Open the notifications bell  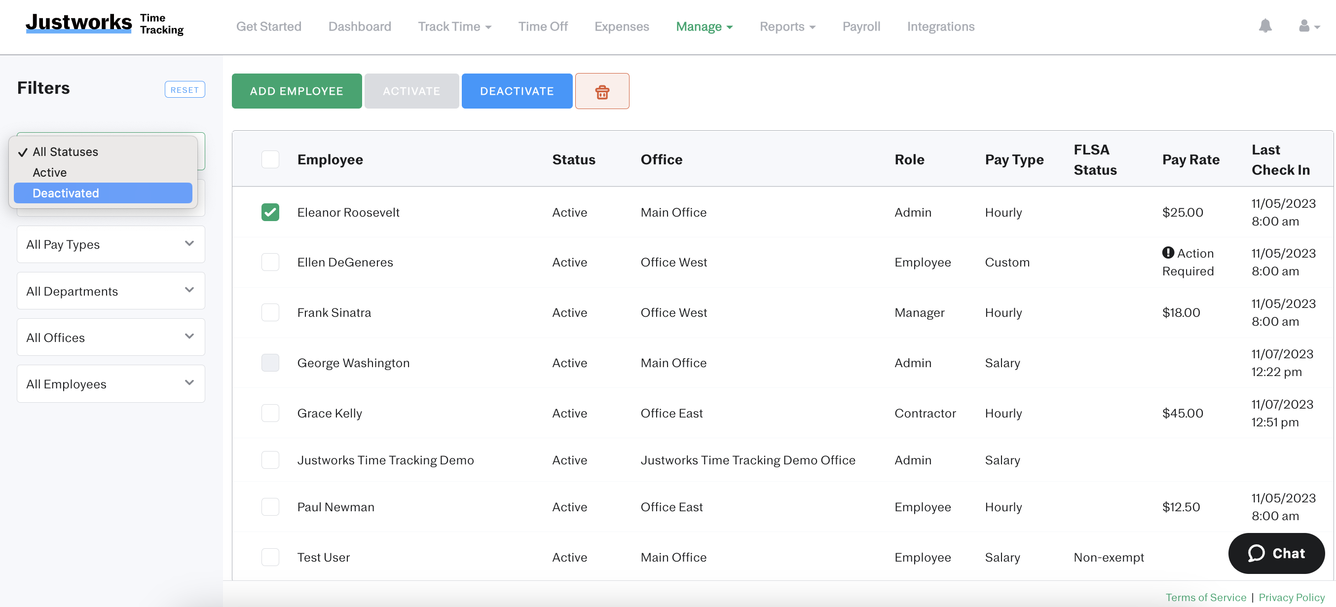coord(1265,27)
